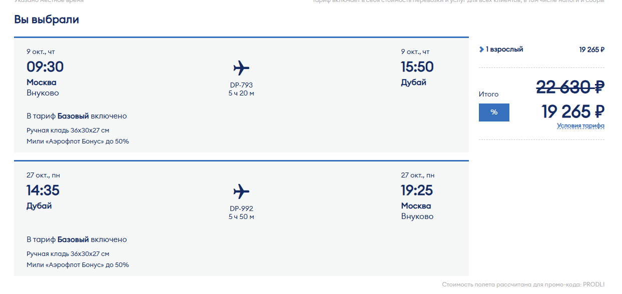Click the flight number DP-992 label
This screenshot has width=622, height=294.
pyautogui.click(x=241, y=208)
